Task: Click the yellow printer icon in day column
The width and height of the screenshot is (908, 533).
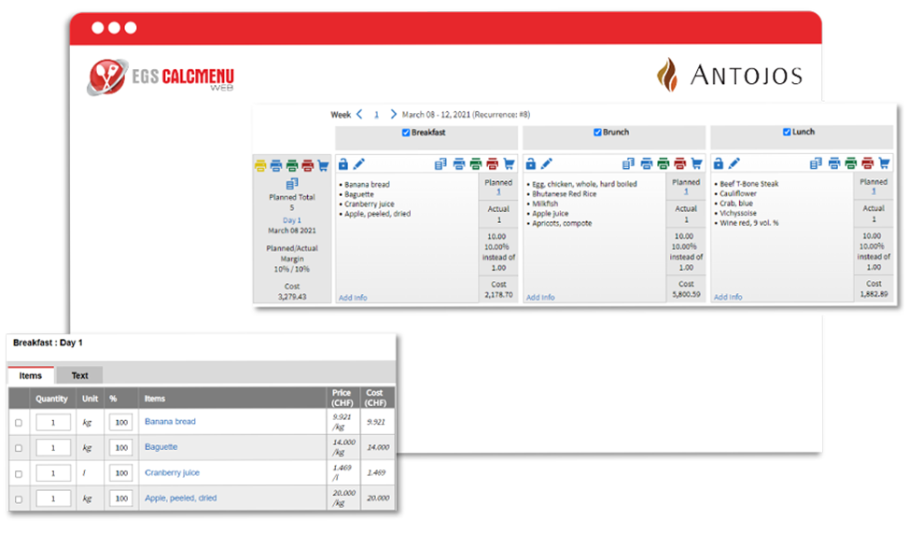Action: coord(260,166)
